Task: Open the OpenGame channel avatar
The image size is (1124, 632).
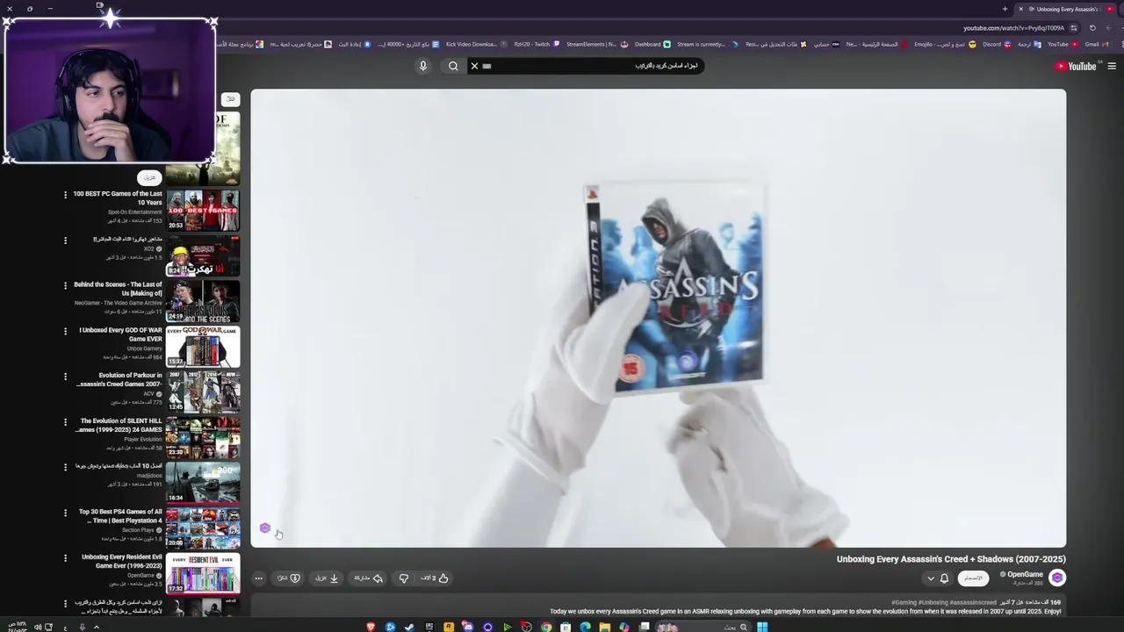Action: point(1057,578)
